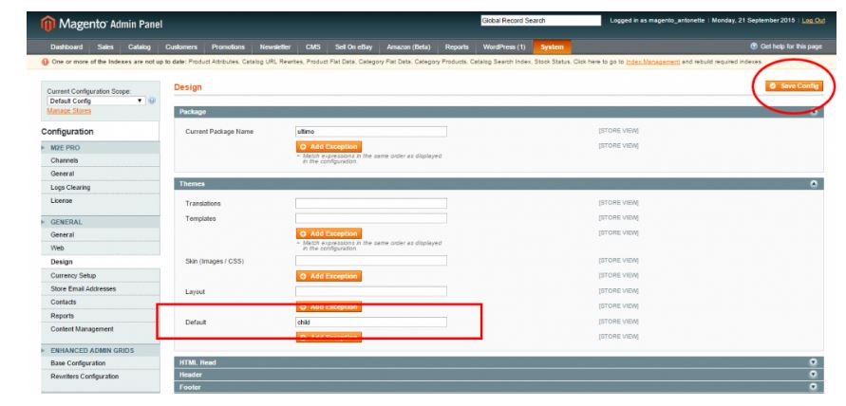Screen dimensions: 846x406
Task: Click the Default theme input field
Action: pos(370,322)
